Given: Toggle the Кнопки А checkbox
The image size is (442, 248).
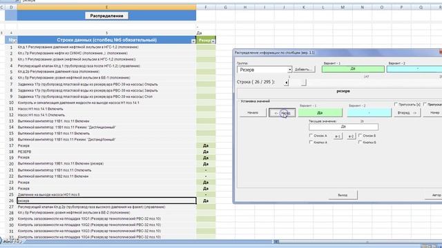Looking at the screenshot, I should click(x=311, y=143).
